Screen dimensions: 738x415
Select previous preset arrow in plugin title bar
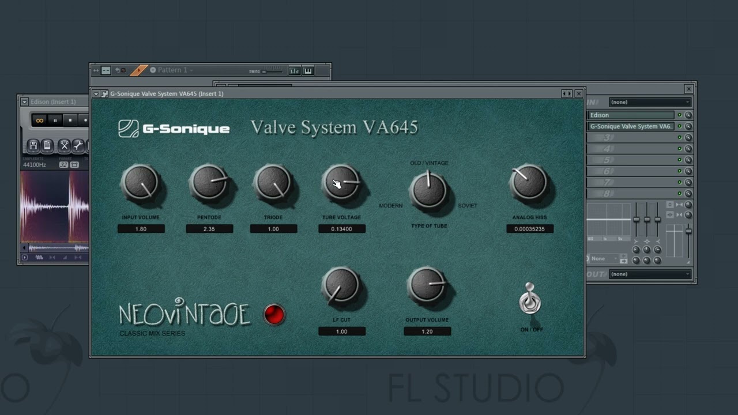click(x=564, y=93)
